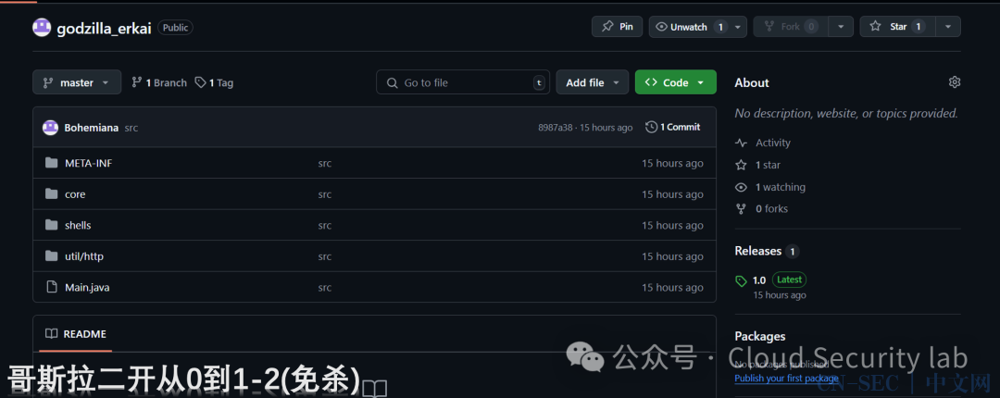1000x398 pixels.
Task: View the 1 Tag link
Action: coord(214,82)
